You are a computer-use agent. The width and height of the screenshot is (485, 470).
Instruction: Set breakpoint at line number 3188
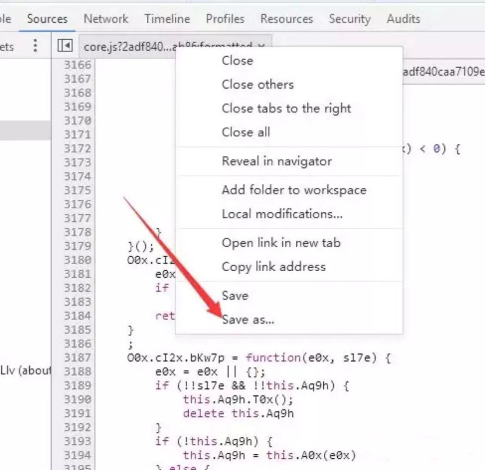(78, 372)
